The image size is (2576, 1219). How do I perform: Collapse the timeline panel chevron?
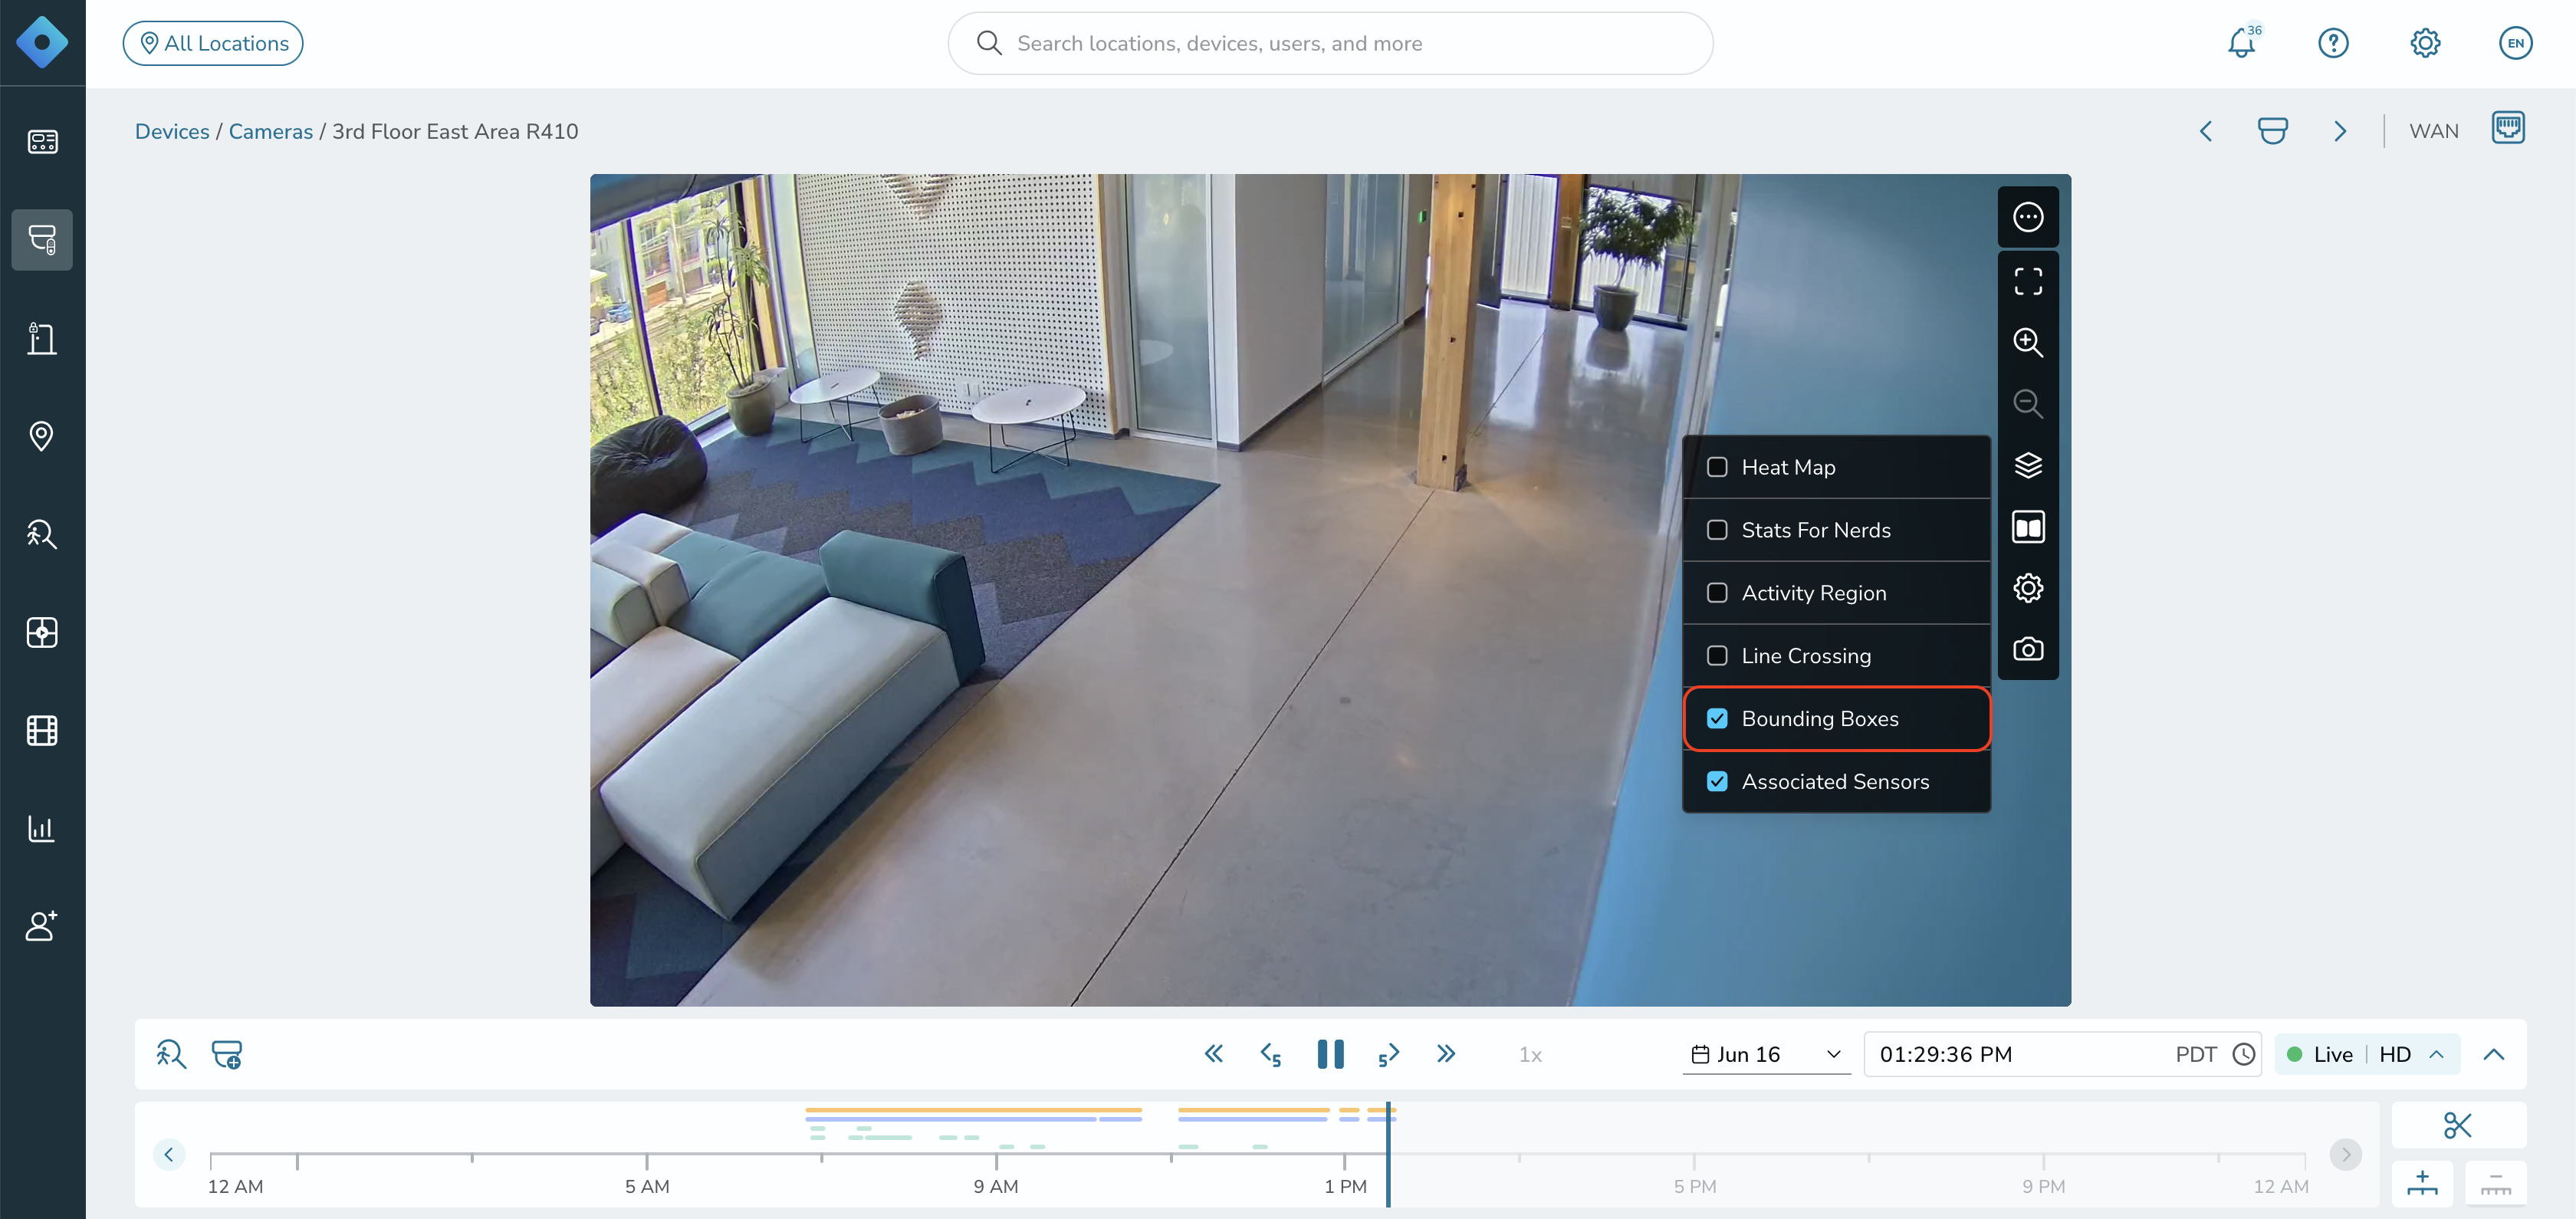(x=2493, y=1054)
